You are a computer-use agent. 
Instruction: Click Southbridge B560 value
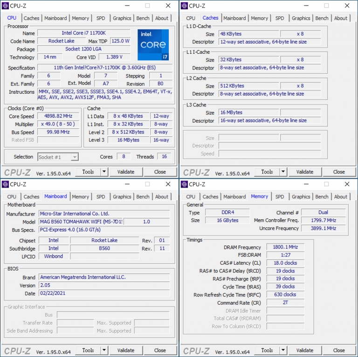point(104,248)
